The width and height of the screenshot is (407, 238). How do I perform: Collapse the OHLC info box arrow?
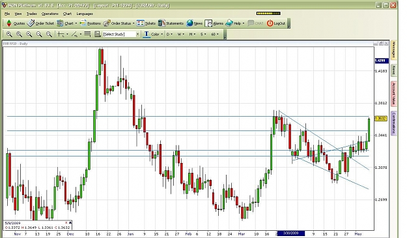coord(70,222)
